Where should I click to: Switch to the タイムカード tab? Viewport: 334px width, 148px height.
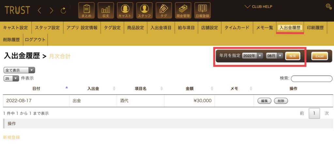pyautogui.click(x=237, y=28)
